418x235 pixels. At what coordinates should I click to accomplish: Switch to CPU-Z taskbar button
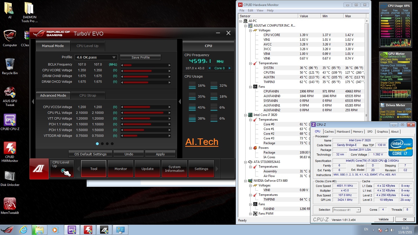72,230
